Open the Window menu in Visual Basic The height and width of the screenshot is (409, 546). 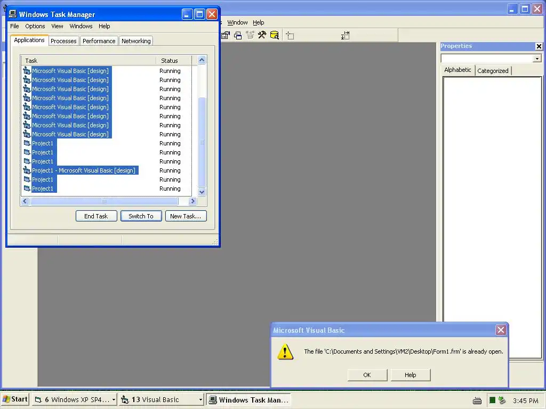pos(237,22)
